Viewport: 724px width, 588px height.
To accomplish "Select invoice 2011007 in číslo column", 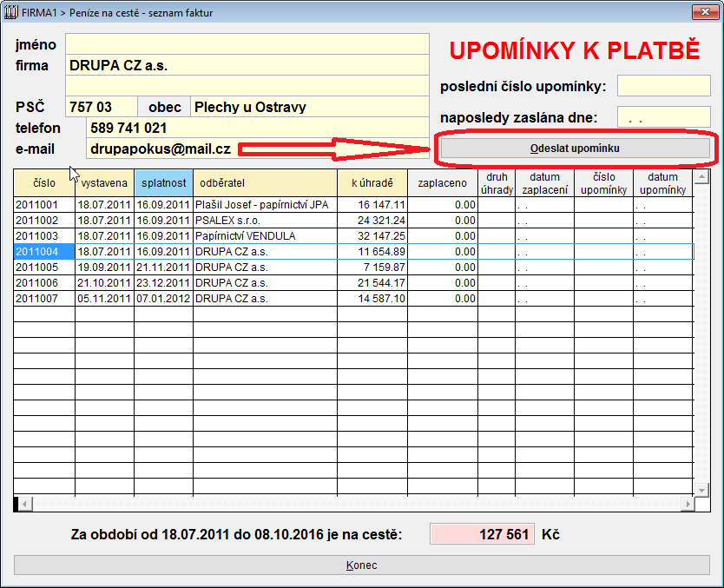I will [x=43, y=298].
